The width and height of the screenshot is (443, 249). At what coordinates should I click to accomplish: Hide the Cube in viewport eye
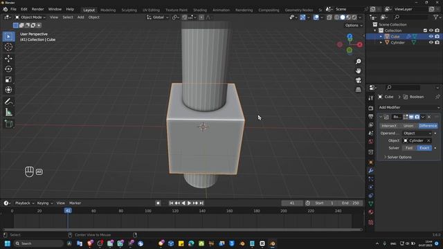point(431,37)
